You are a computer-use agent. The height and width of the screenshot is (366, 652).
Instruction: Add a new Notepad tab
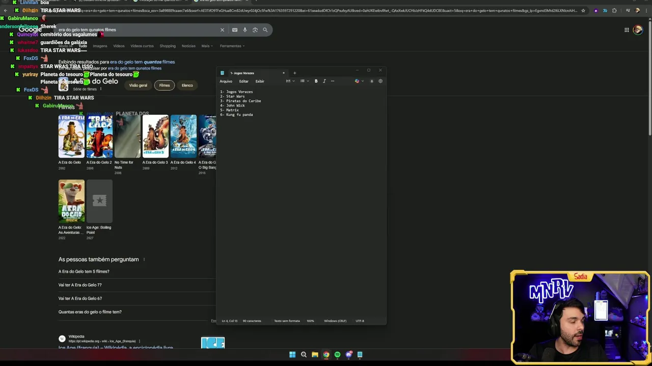294,73
